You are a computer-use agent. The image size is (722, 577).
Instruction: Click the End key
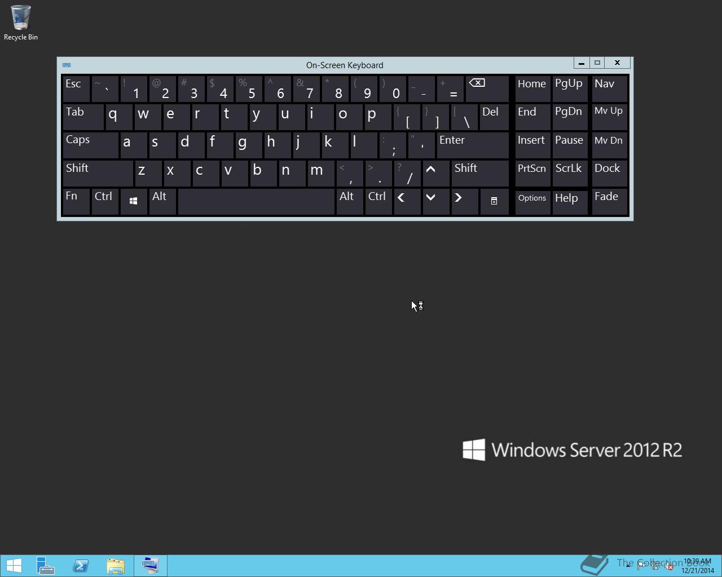(532, 117)
